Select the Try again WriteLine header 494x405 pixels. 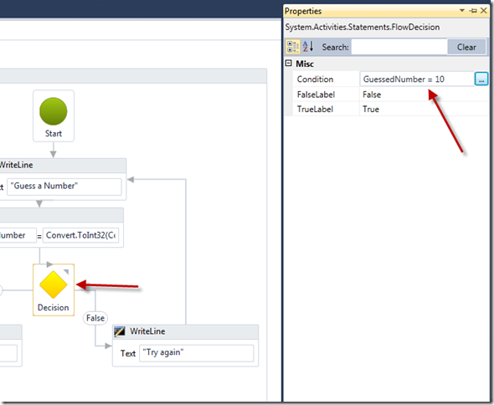[185, 331]
